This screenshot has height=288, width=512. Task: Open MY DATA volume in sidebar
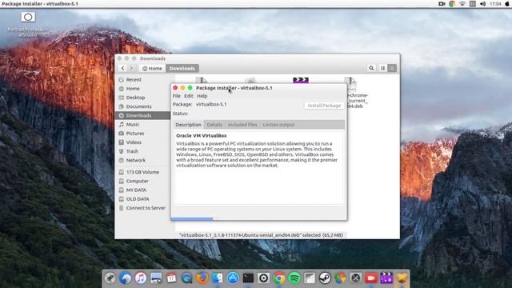pyautogui.click(x=142, y=190)
